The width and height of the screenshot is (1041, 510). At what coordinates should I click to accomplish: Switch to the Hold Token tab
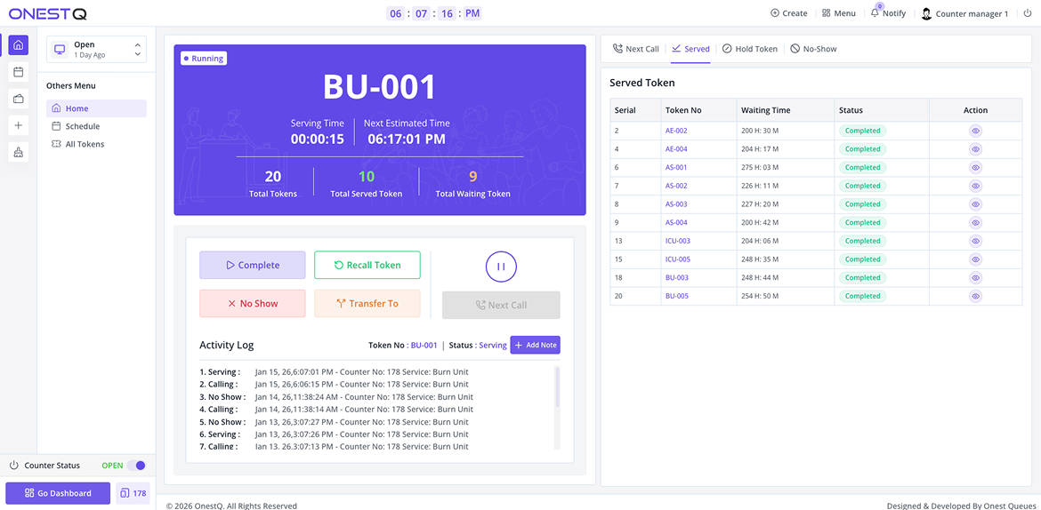click(749, 49)
